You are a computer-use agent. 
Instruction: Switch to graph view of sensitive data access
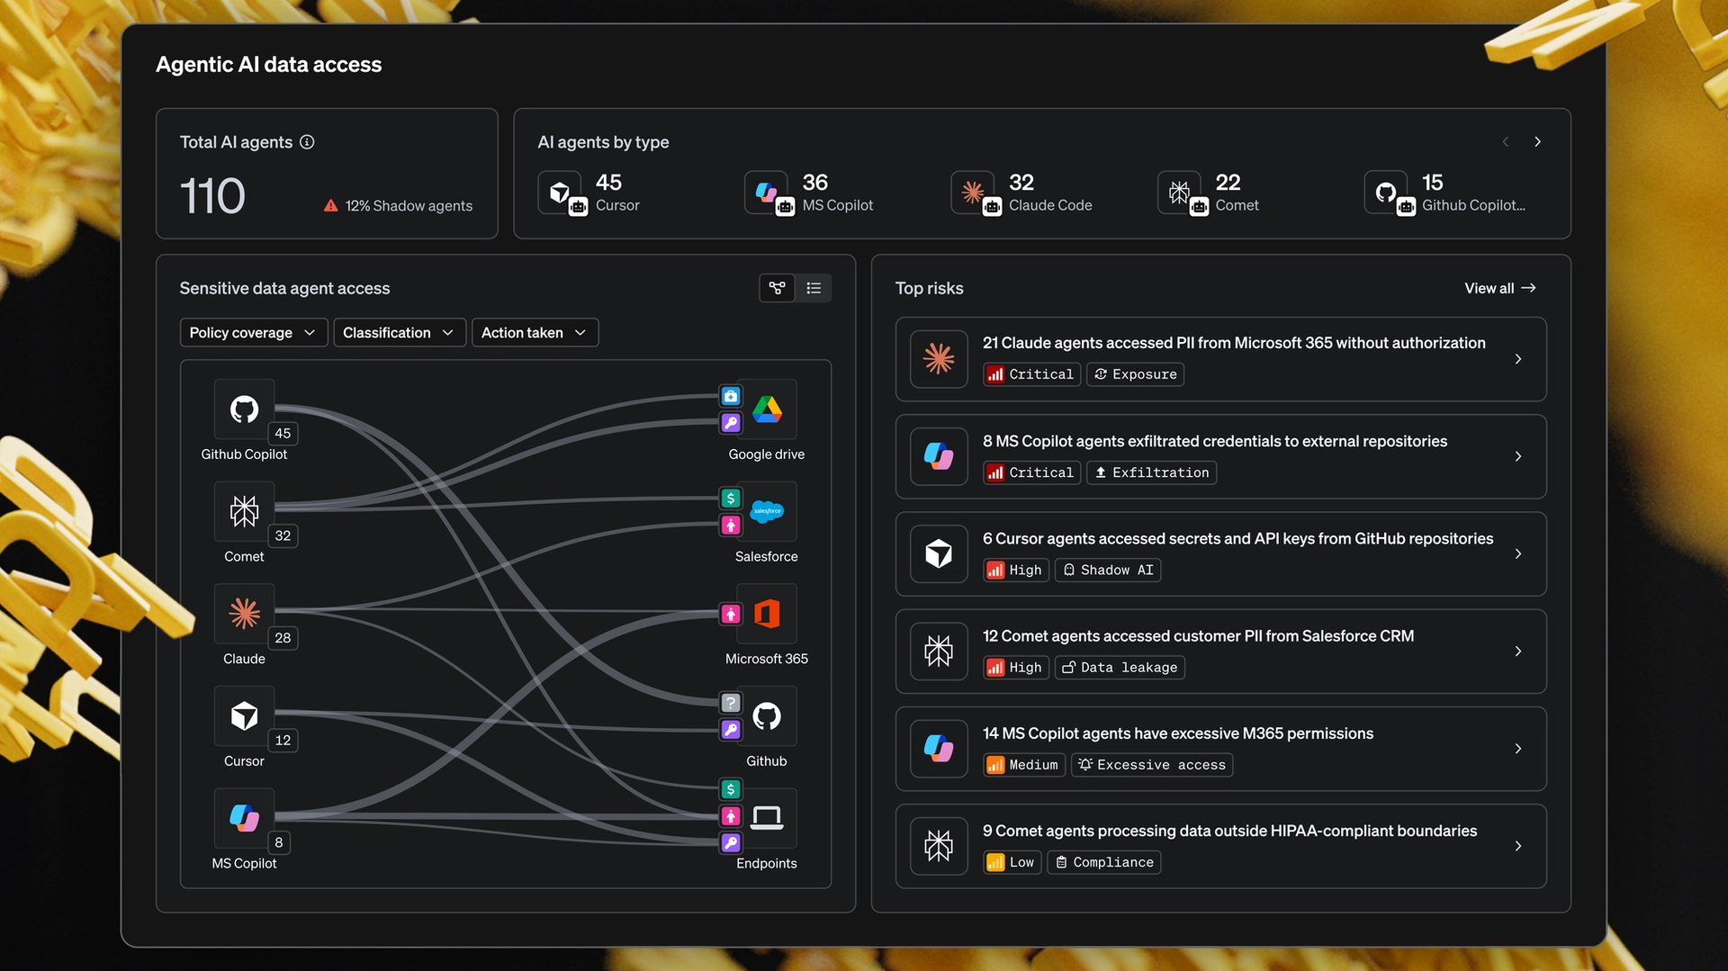coord(778,288)
